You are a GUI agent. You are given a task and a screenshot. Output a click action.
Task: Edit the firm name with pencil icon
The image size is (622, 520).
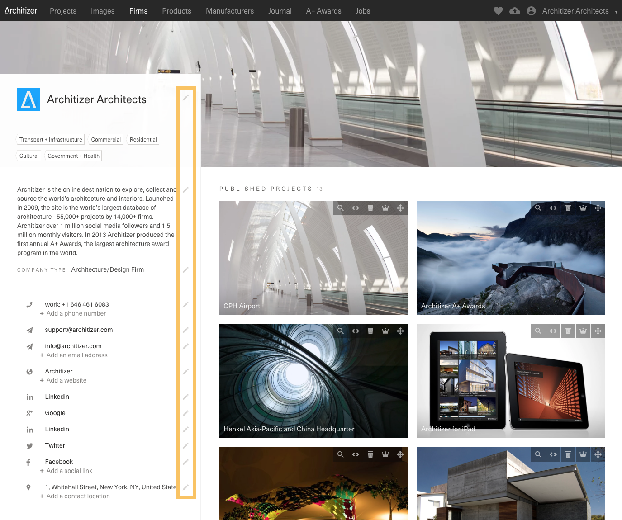coord(185,98)
